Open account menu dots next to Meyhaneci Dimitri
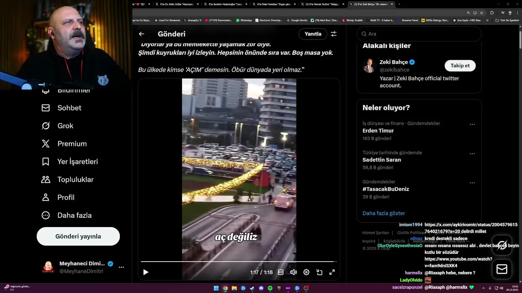 (x=121, y=267)
